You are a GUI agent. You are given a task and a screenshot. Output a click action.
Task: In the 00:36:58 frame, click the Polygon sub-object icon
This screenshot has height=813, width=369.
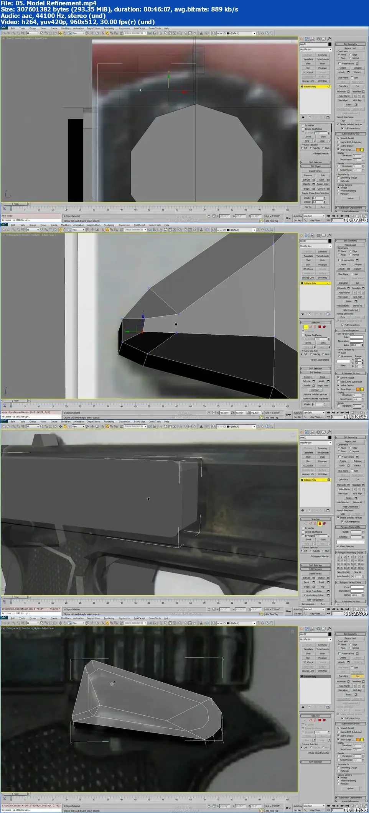pyautogui.click(x=320, y=720)
